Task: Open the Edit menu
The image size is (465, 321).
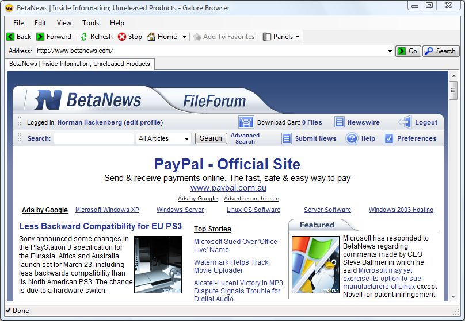Action: pos(40,23)
